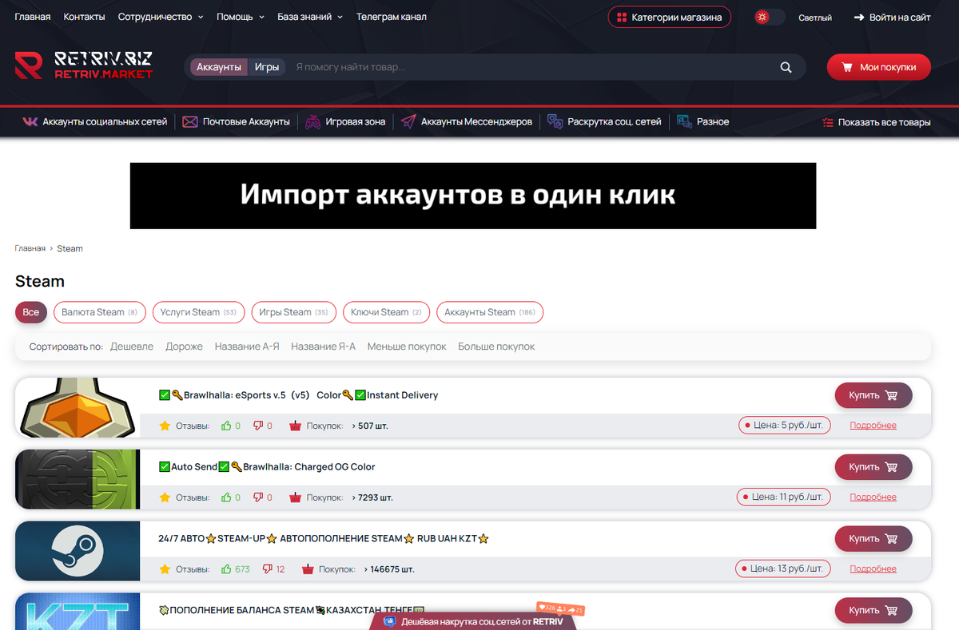Click the Импорт аккаунтов в один клик banner
This screenshot has width=959, height=630.
[473, 196]
